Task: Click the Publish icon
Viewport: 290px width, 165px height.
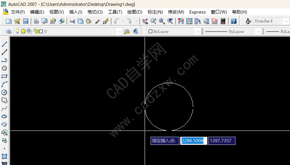Action: point(53,21)
